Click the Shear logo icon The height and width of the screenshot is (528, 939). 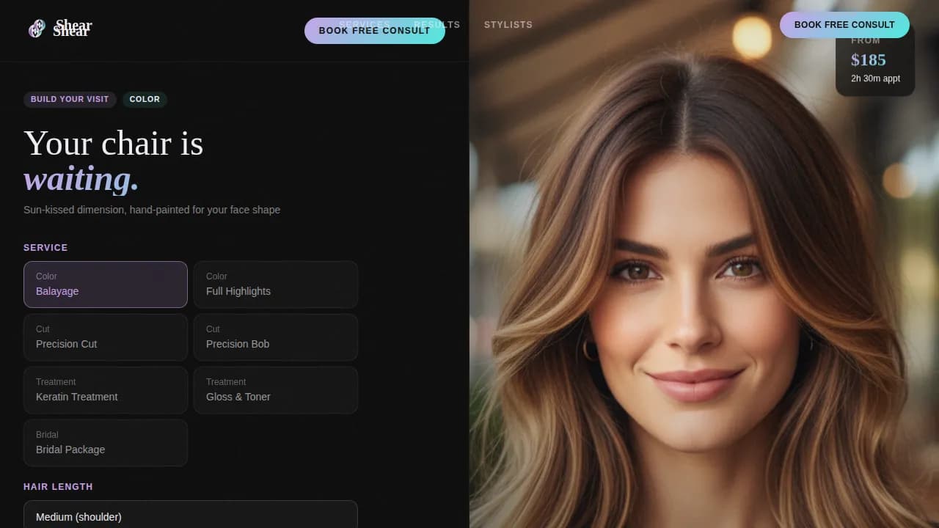tap(36, 29)
